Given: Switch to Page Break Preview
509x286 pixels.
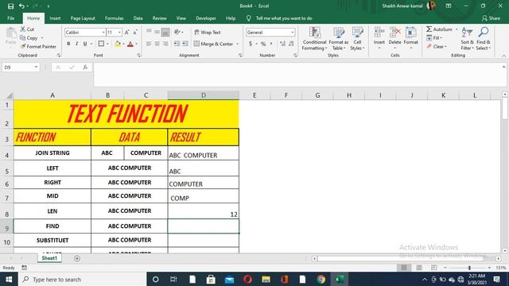Looking at the screenshot, I should pos(433,268).
